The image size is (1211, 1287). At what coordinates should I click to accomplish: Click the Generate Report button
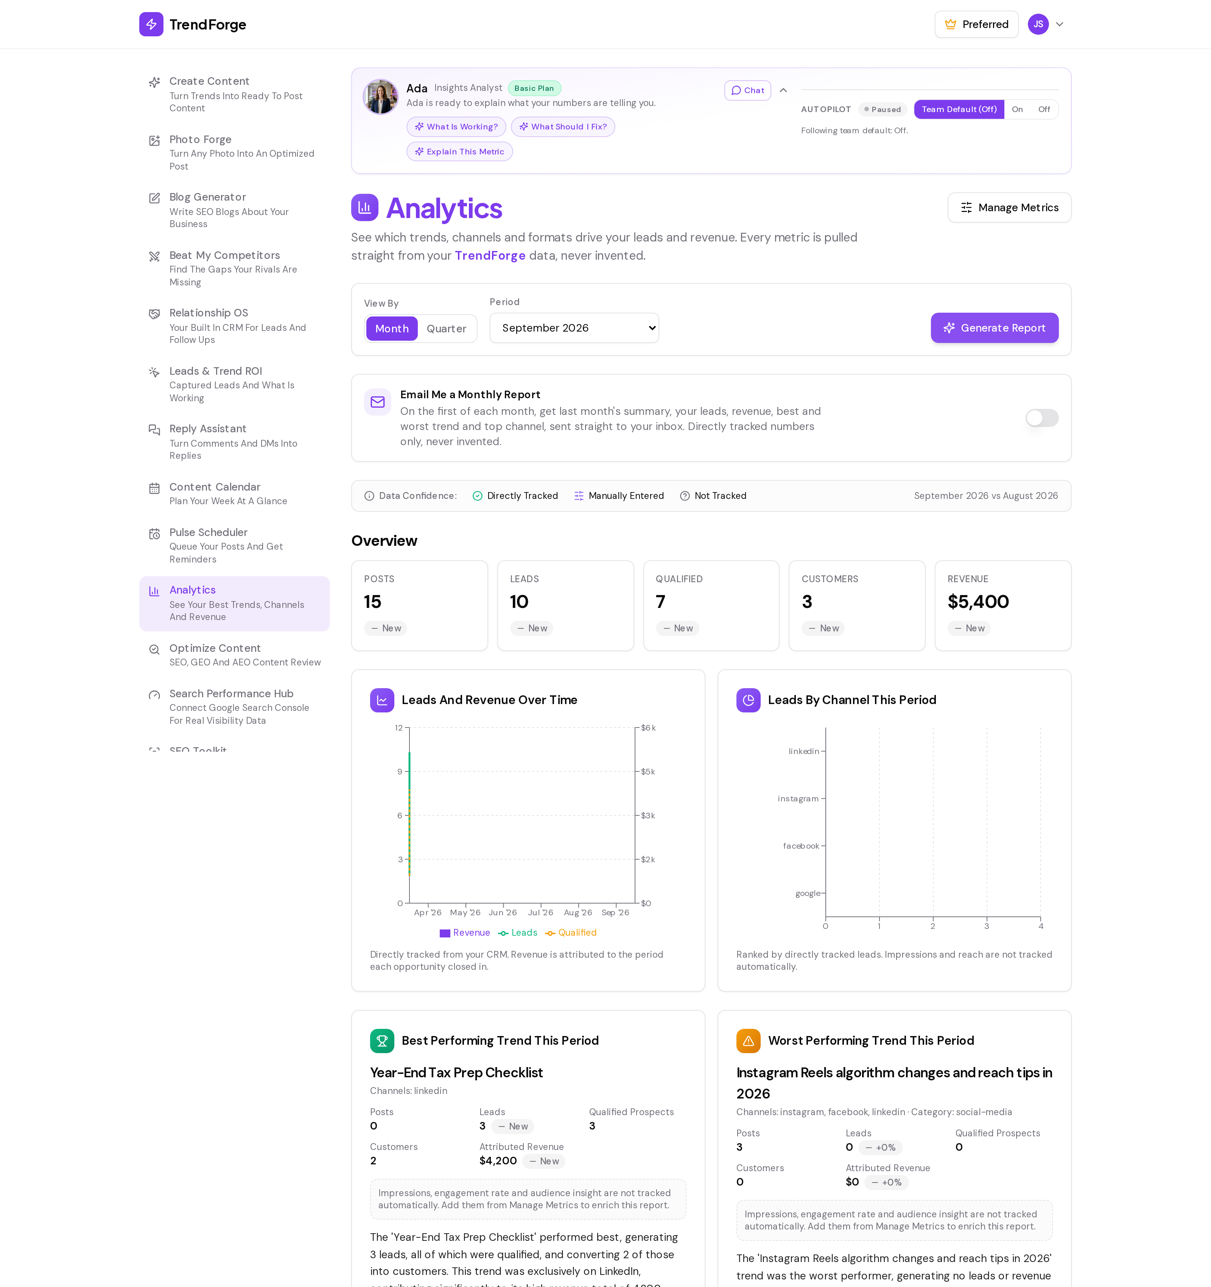point(994,328)
